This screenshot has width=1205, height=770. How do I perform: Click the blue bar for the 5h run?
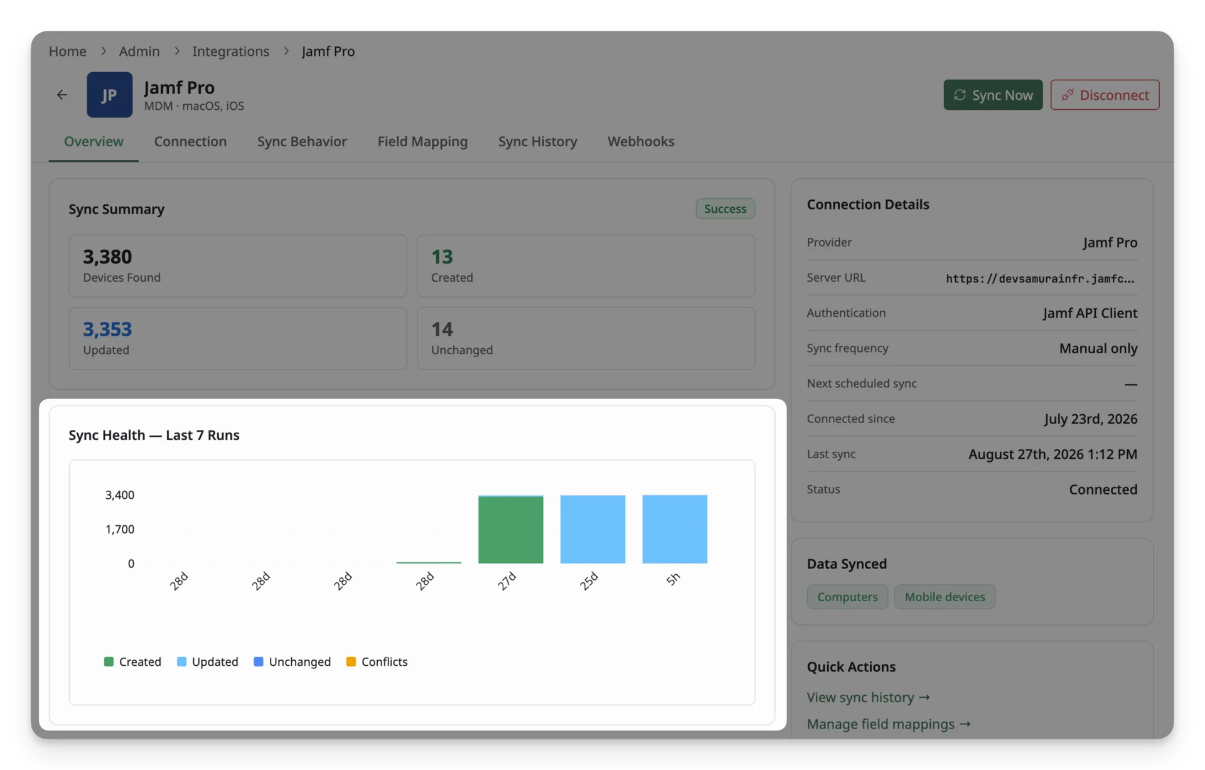(x=675, y=530)
